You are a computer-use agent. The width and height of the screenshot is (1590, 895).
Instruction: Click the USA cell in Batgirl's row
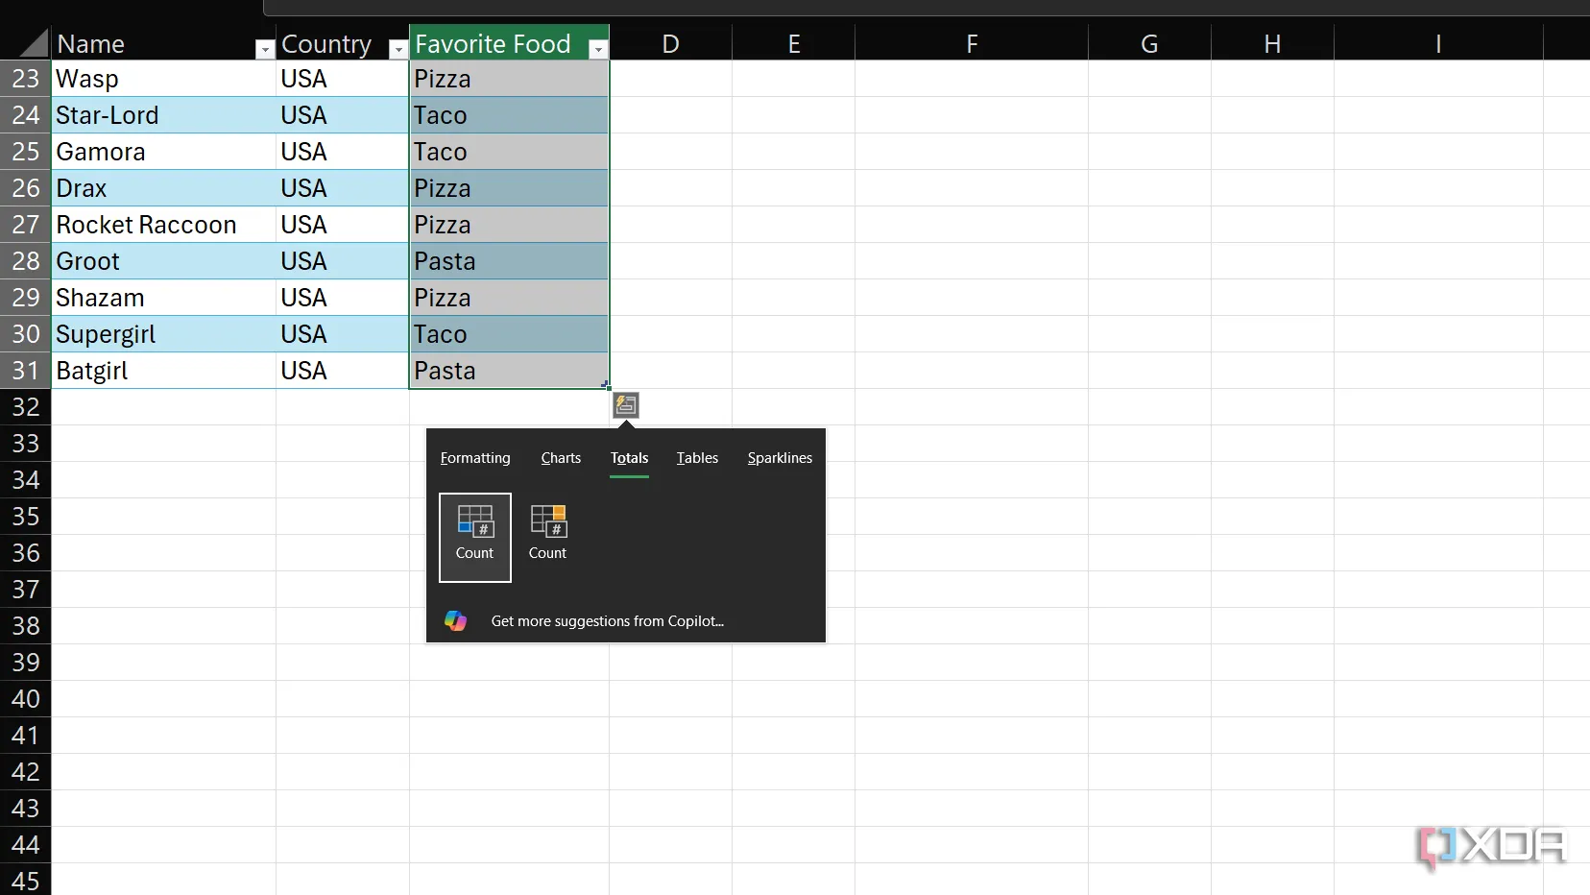click(342, 371)
